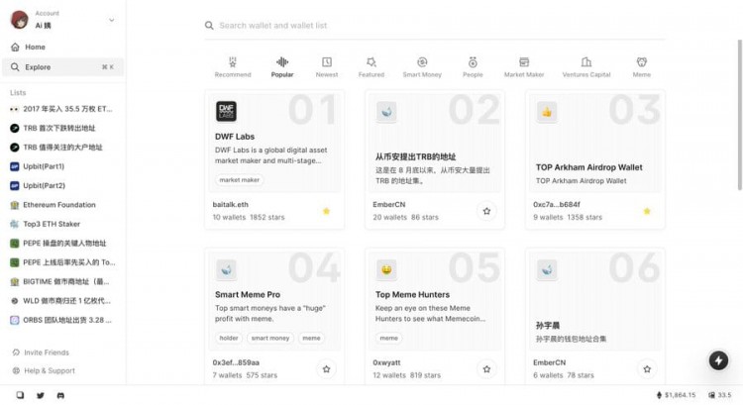Image resolution: width=743 pixels, height=405 pixels.
Task: Open Top Meme Hunters card title
Action: [x=412, y=295]
